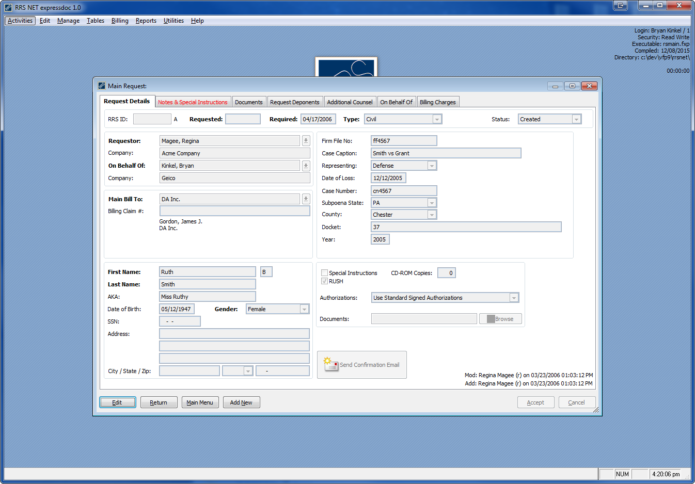Click the Case Caption field

pos(446,153)
